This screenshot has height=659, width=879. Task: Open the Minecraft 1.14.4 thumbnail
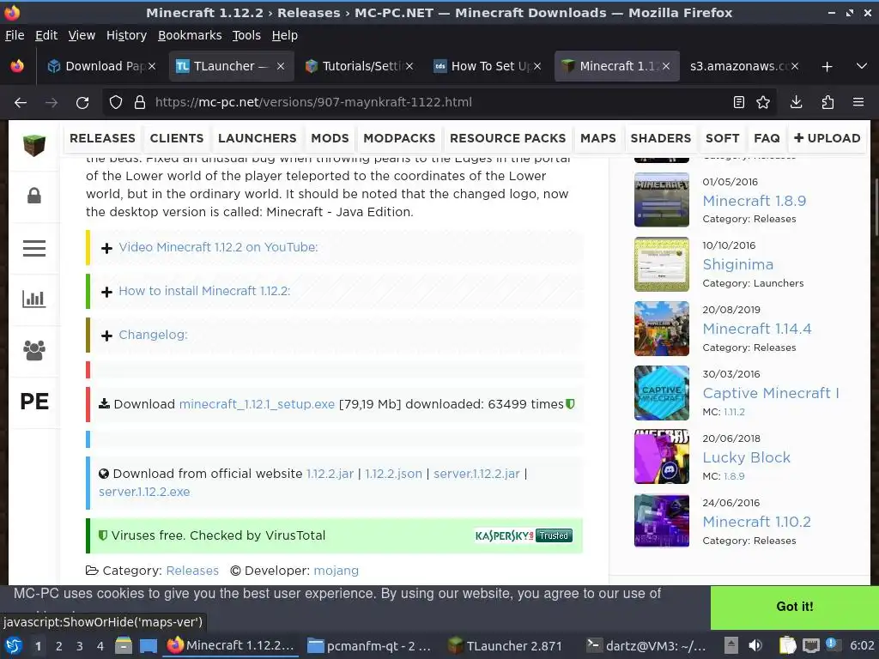pos(662,329)
